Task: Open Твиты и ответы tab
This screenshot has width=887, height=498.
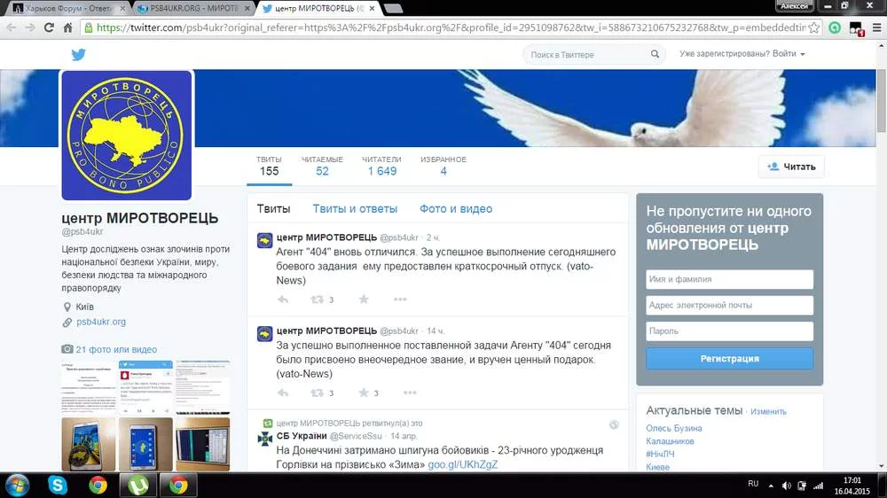Action: point(356,208)
